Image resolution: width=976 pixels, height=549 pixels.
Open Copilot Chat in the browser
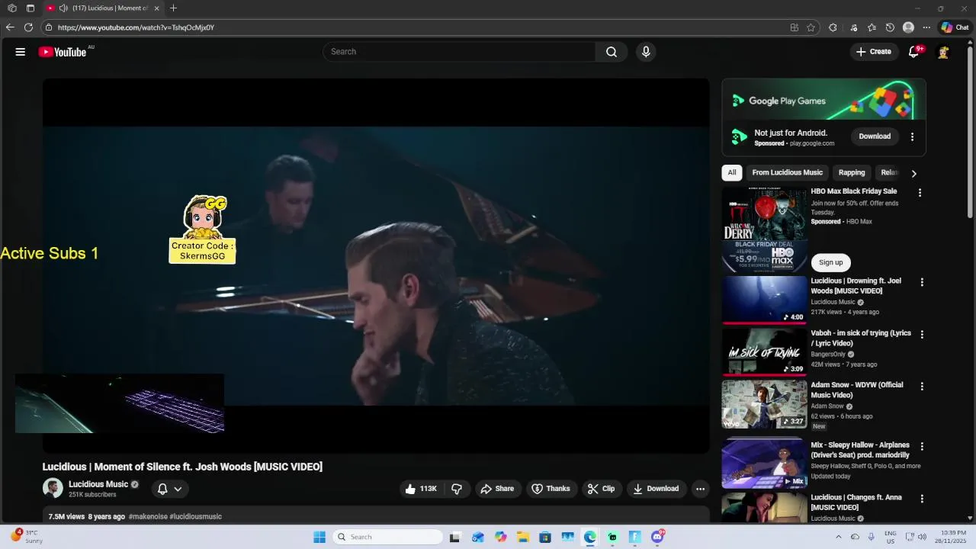955,27
